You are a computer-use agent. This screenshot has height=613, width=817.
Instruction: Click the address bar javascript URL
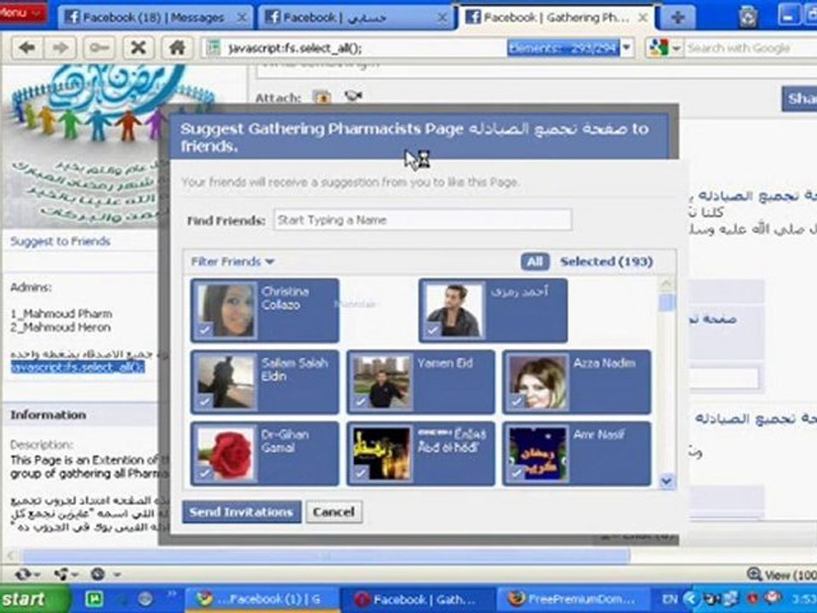point(295,49)
